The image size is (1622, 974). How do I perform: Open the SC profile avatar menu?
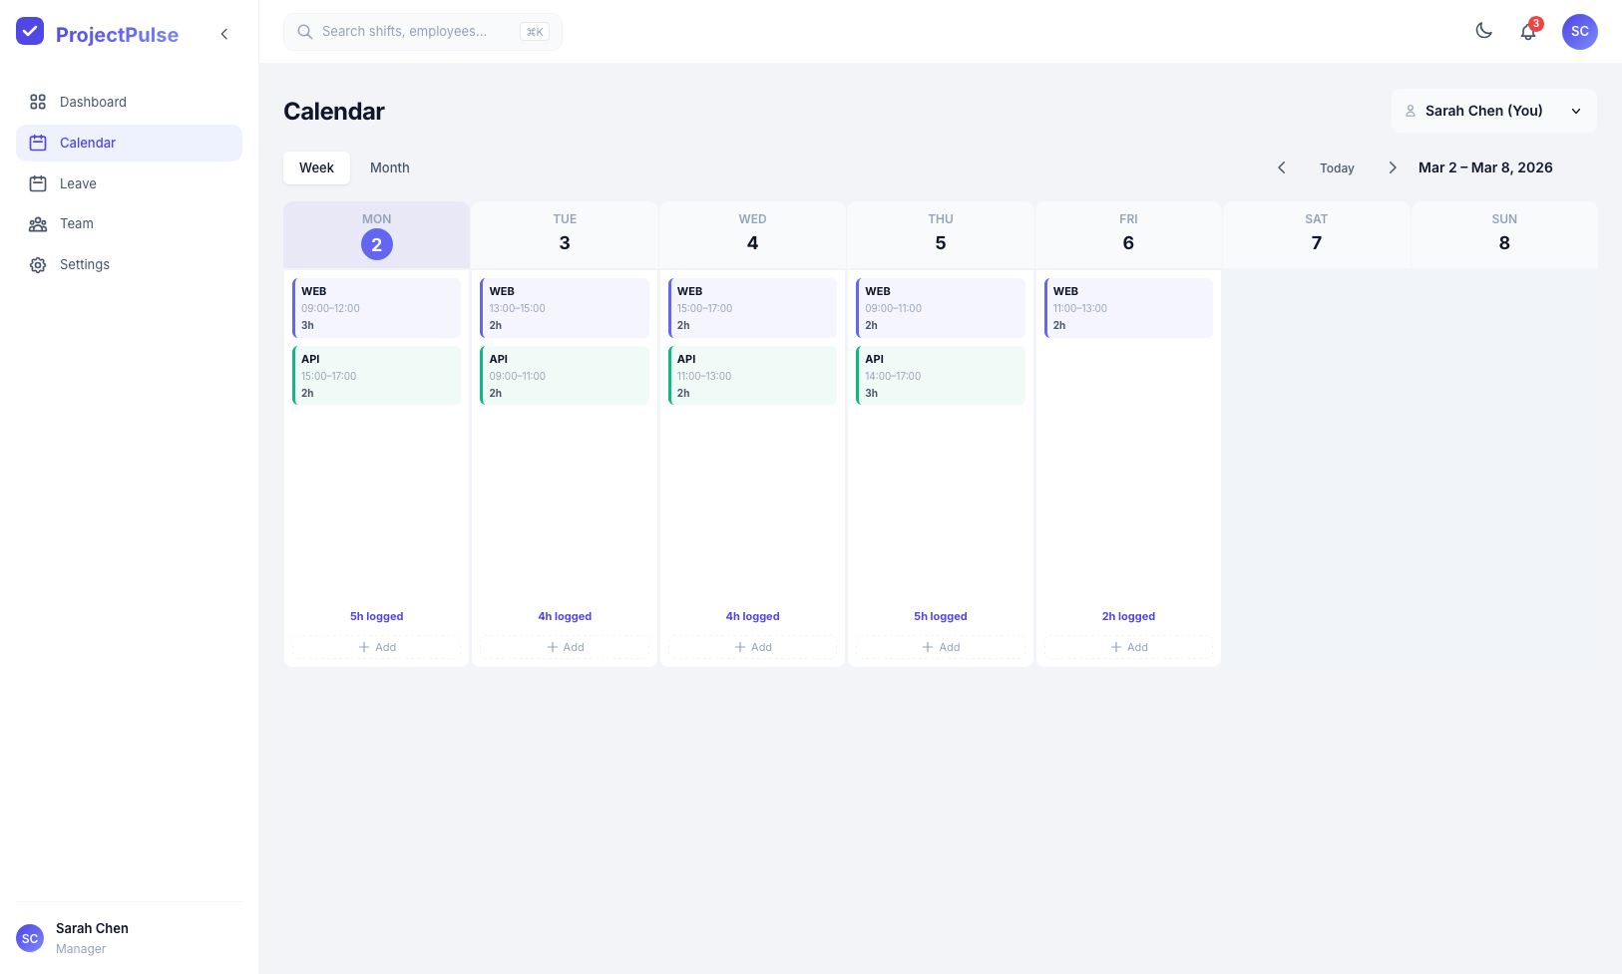(x=1579, y=32)
